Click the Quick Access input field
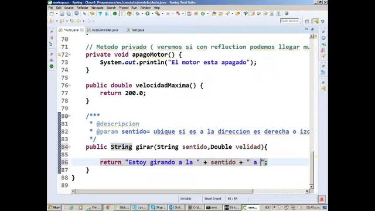Image resolution: width=375 pixels, height=211 pixels. pos(289,21)
